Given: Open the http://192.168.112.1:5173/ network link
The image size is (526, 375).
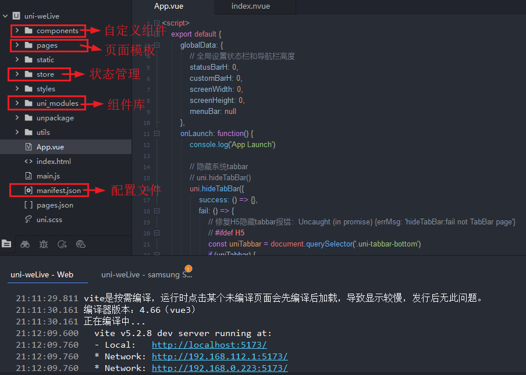Looking at the screenshot, I should pos(220,356).
